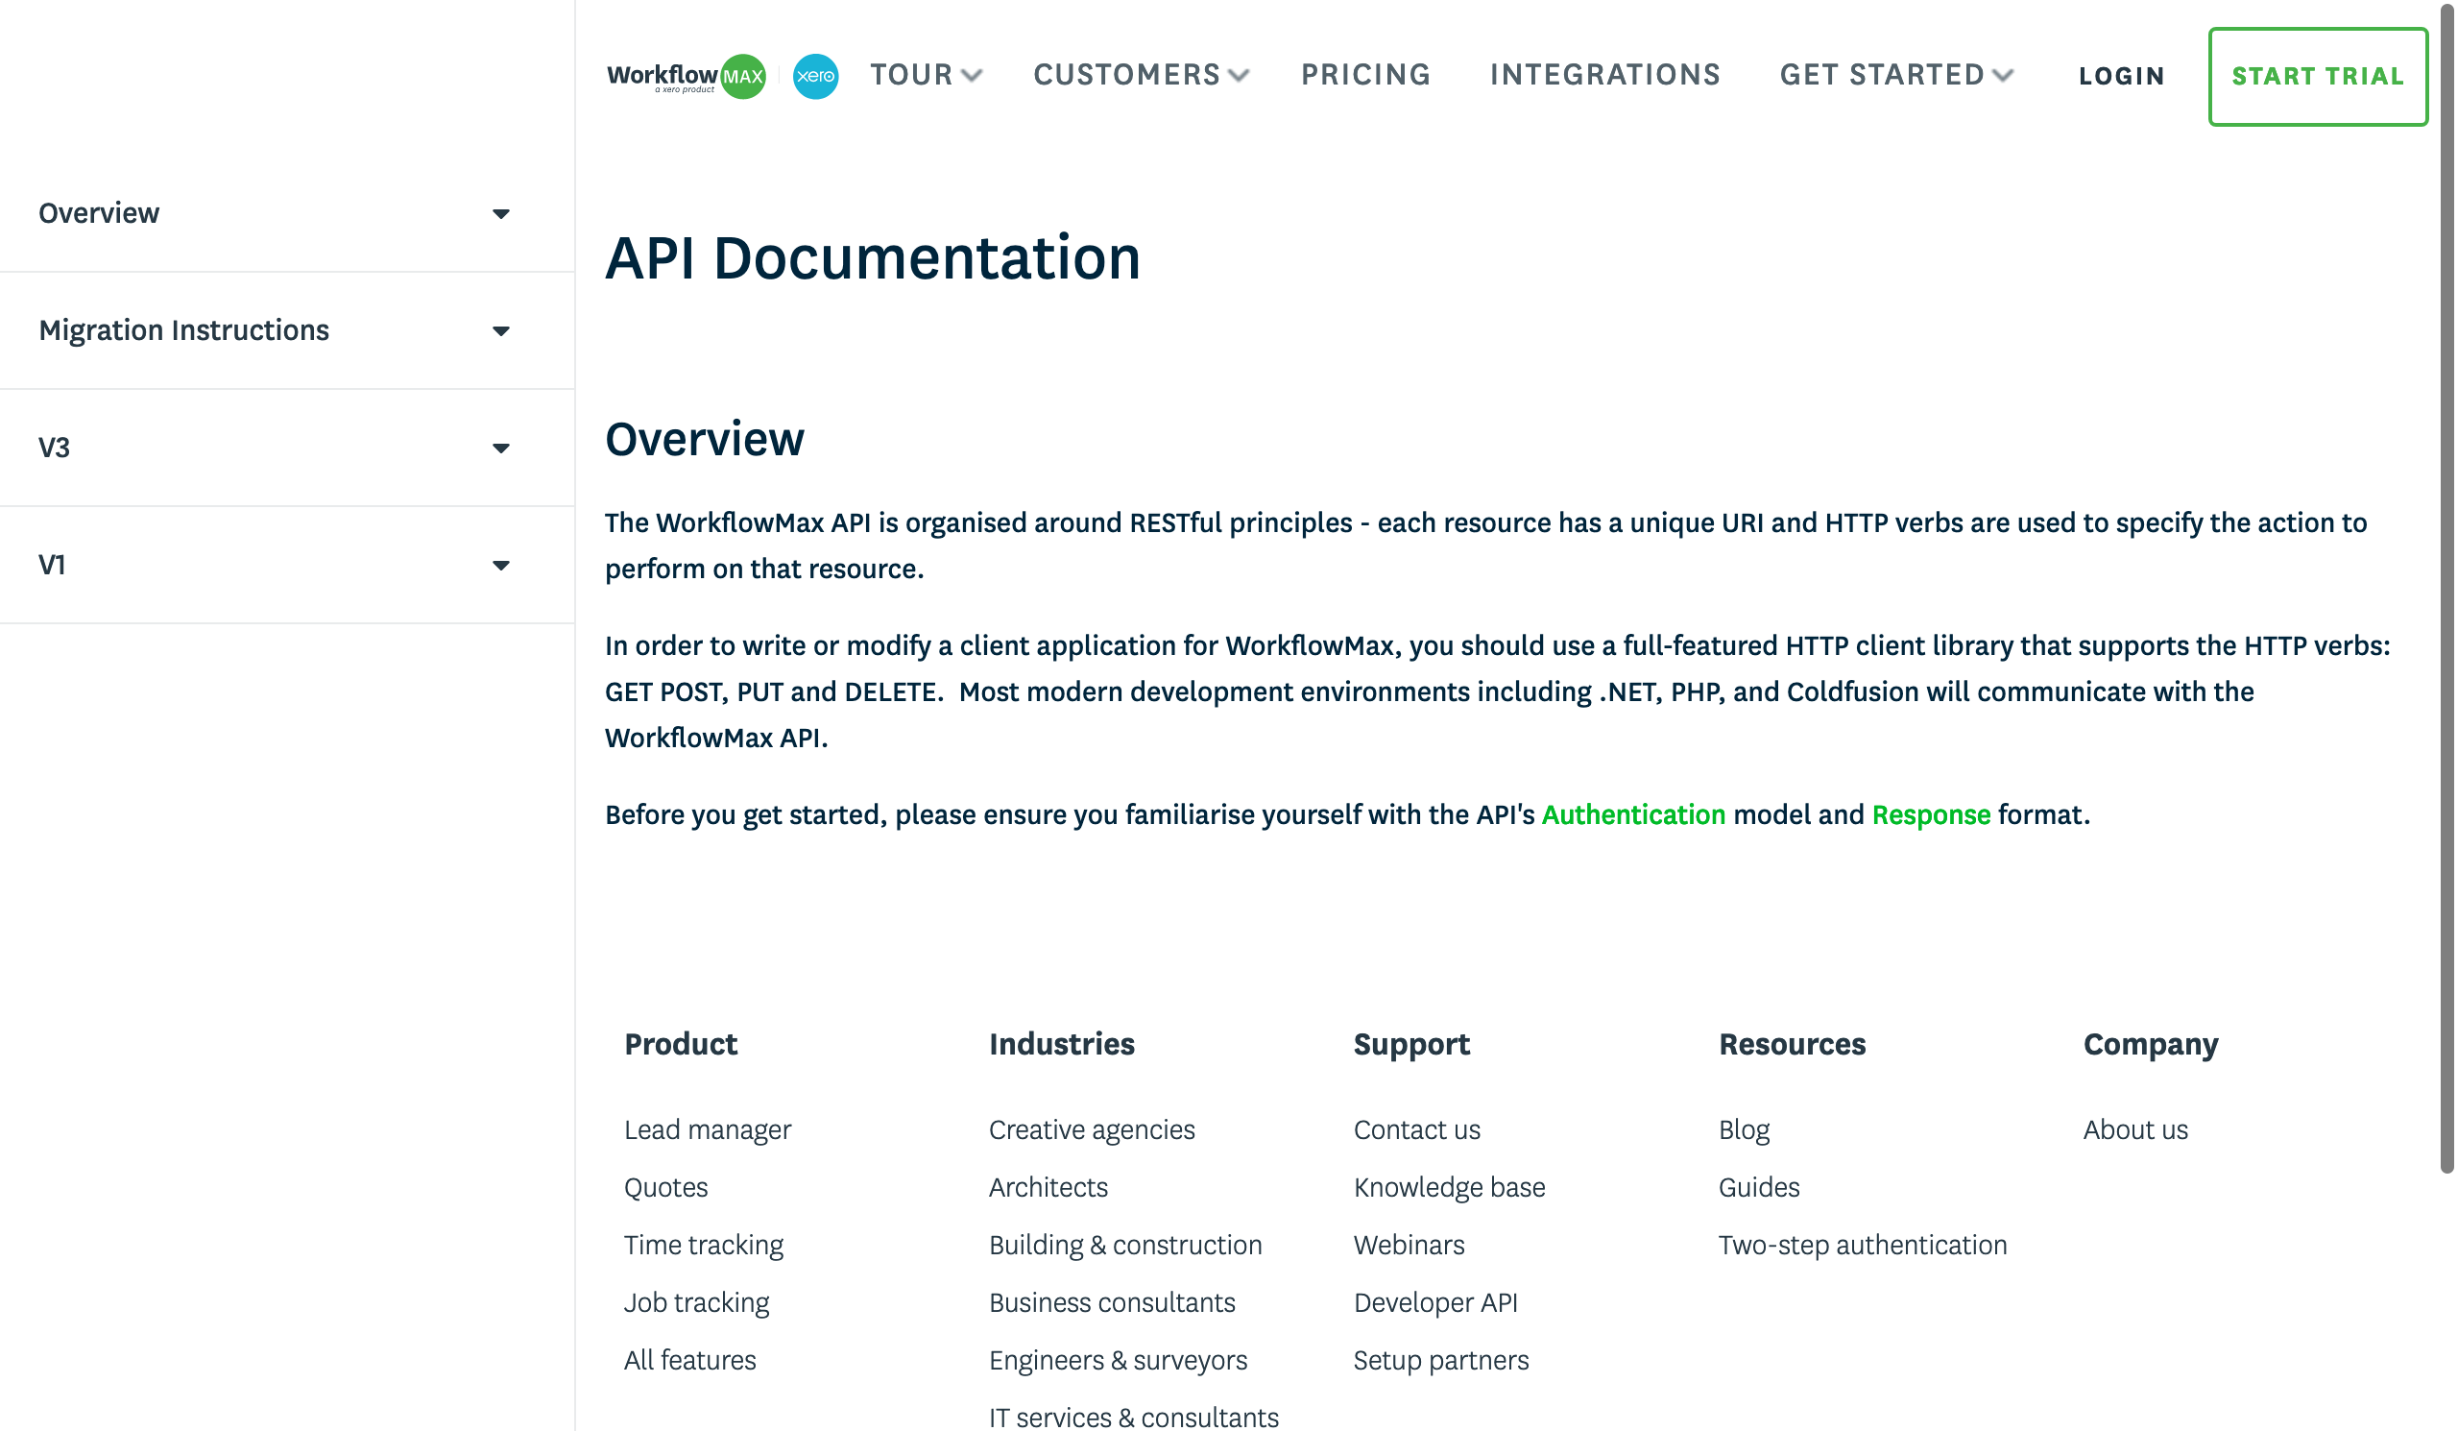Screen dimensions: 2458x1431
Task: Go to the Pricing page
Action: [x=1365, y=75]
